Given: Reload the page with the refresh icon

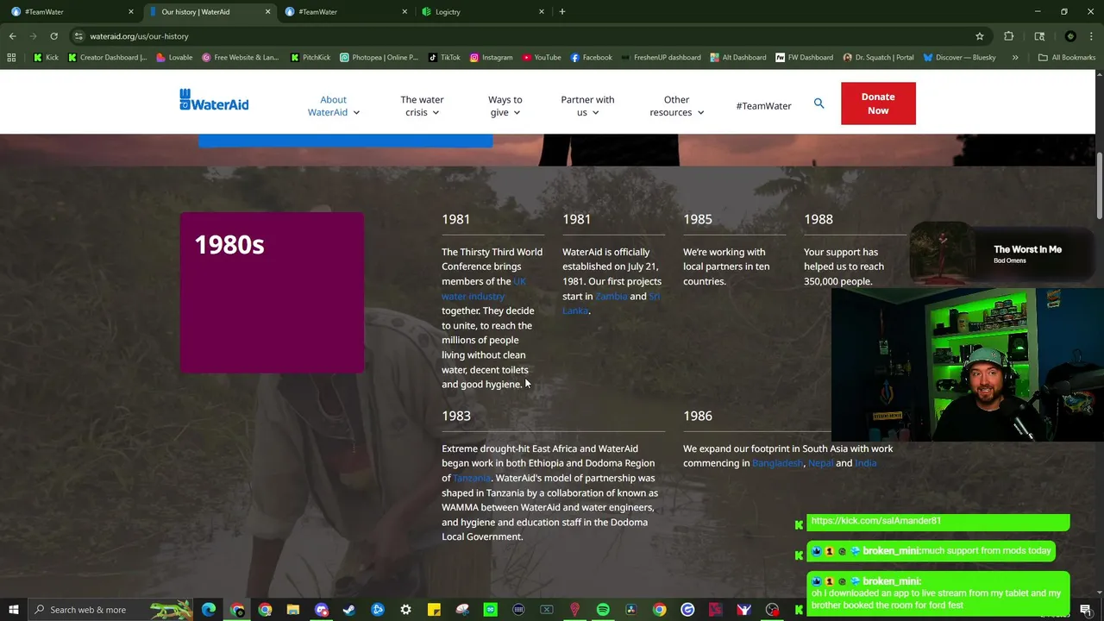Looking at the screenshot, I should coord(53,36).
